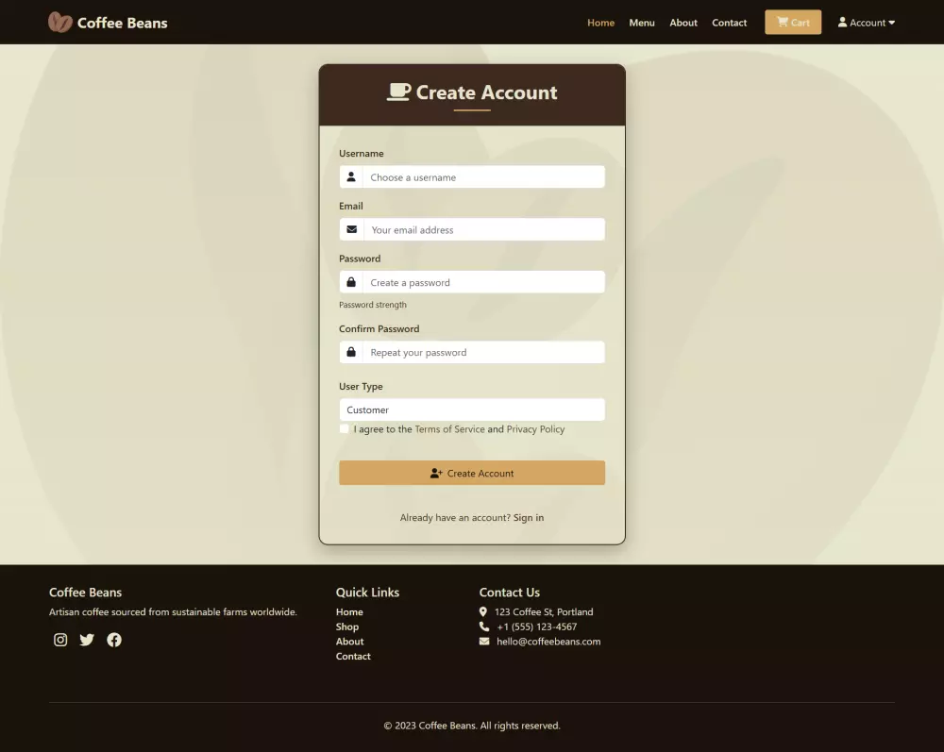Image resolution: width=944 pixels, height=752 pixels.
Task: Focus the Repeat your password field
Action: [x=483, y=352]
